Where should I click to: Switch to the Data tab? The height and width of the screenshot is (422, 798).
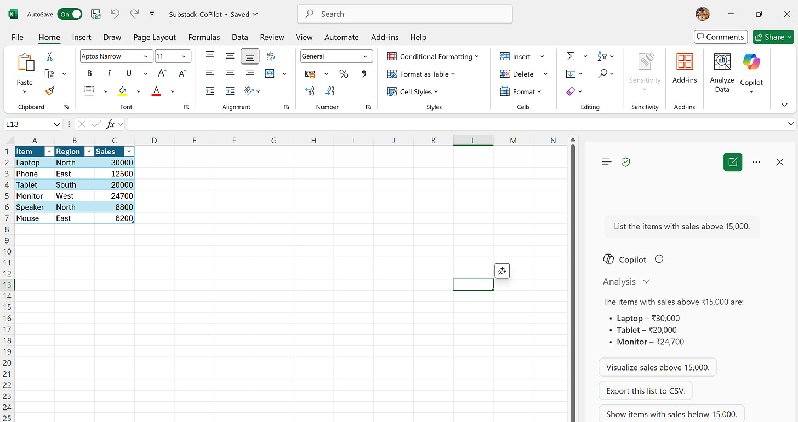[240, 37]
